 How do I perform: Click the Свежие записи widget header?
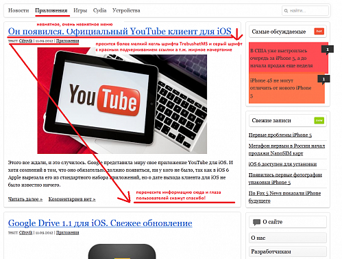click(288, 120)
